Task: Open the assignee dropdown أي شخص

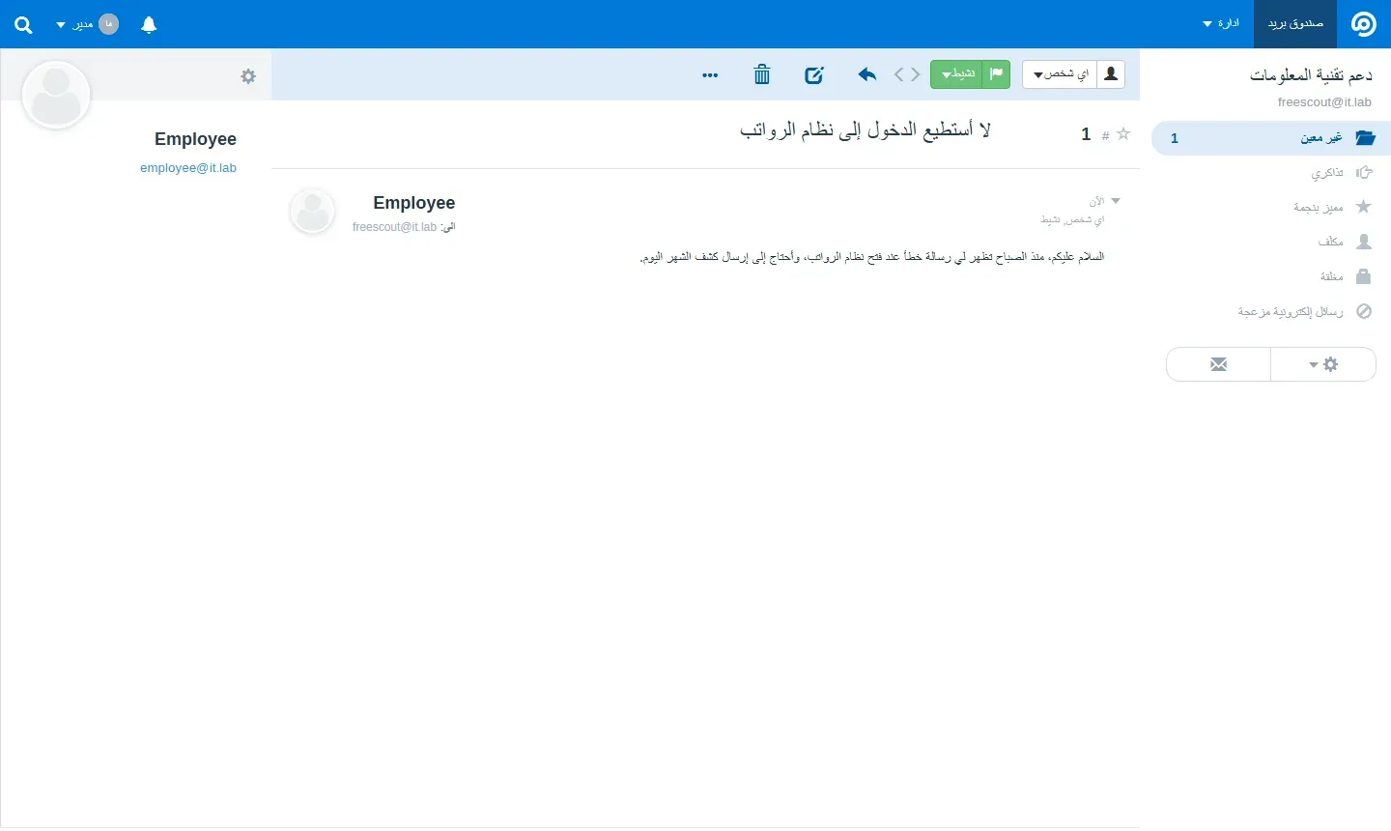Action: click(1060, 74)
